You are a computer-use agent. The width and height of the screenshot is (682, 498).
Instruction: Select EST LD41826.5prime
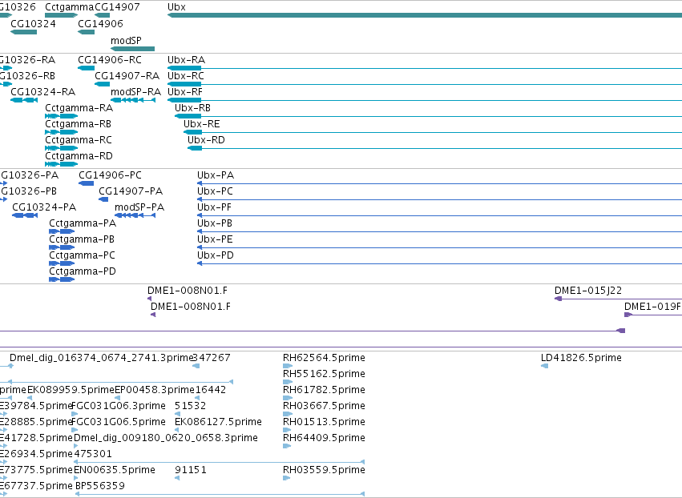click(581, 358)
